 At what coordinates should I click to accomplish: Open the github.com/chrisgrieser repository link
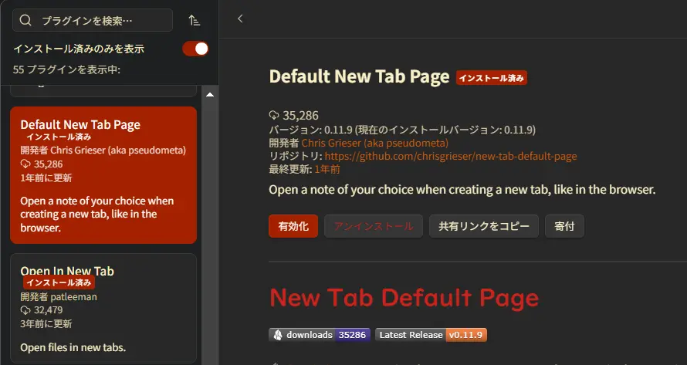click(x=450, y=156)
